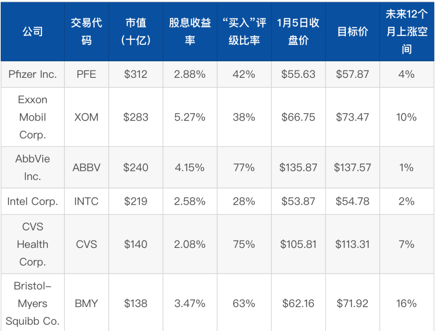
Task: Click the CVS Health Corp. cell
Action: point(33,244)
